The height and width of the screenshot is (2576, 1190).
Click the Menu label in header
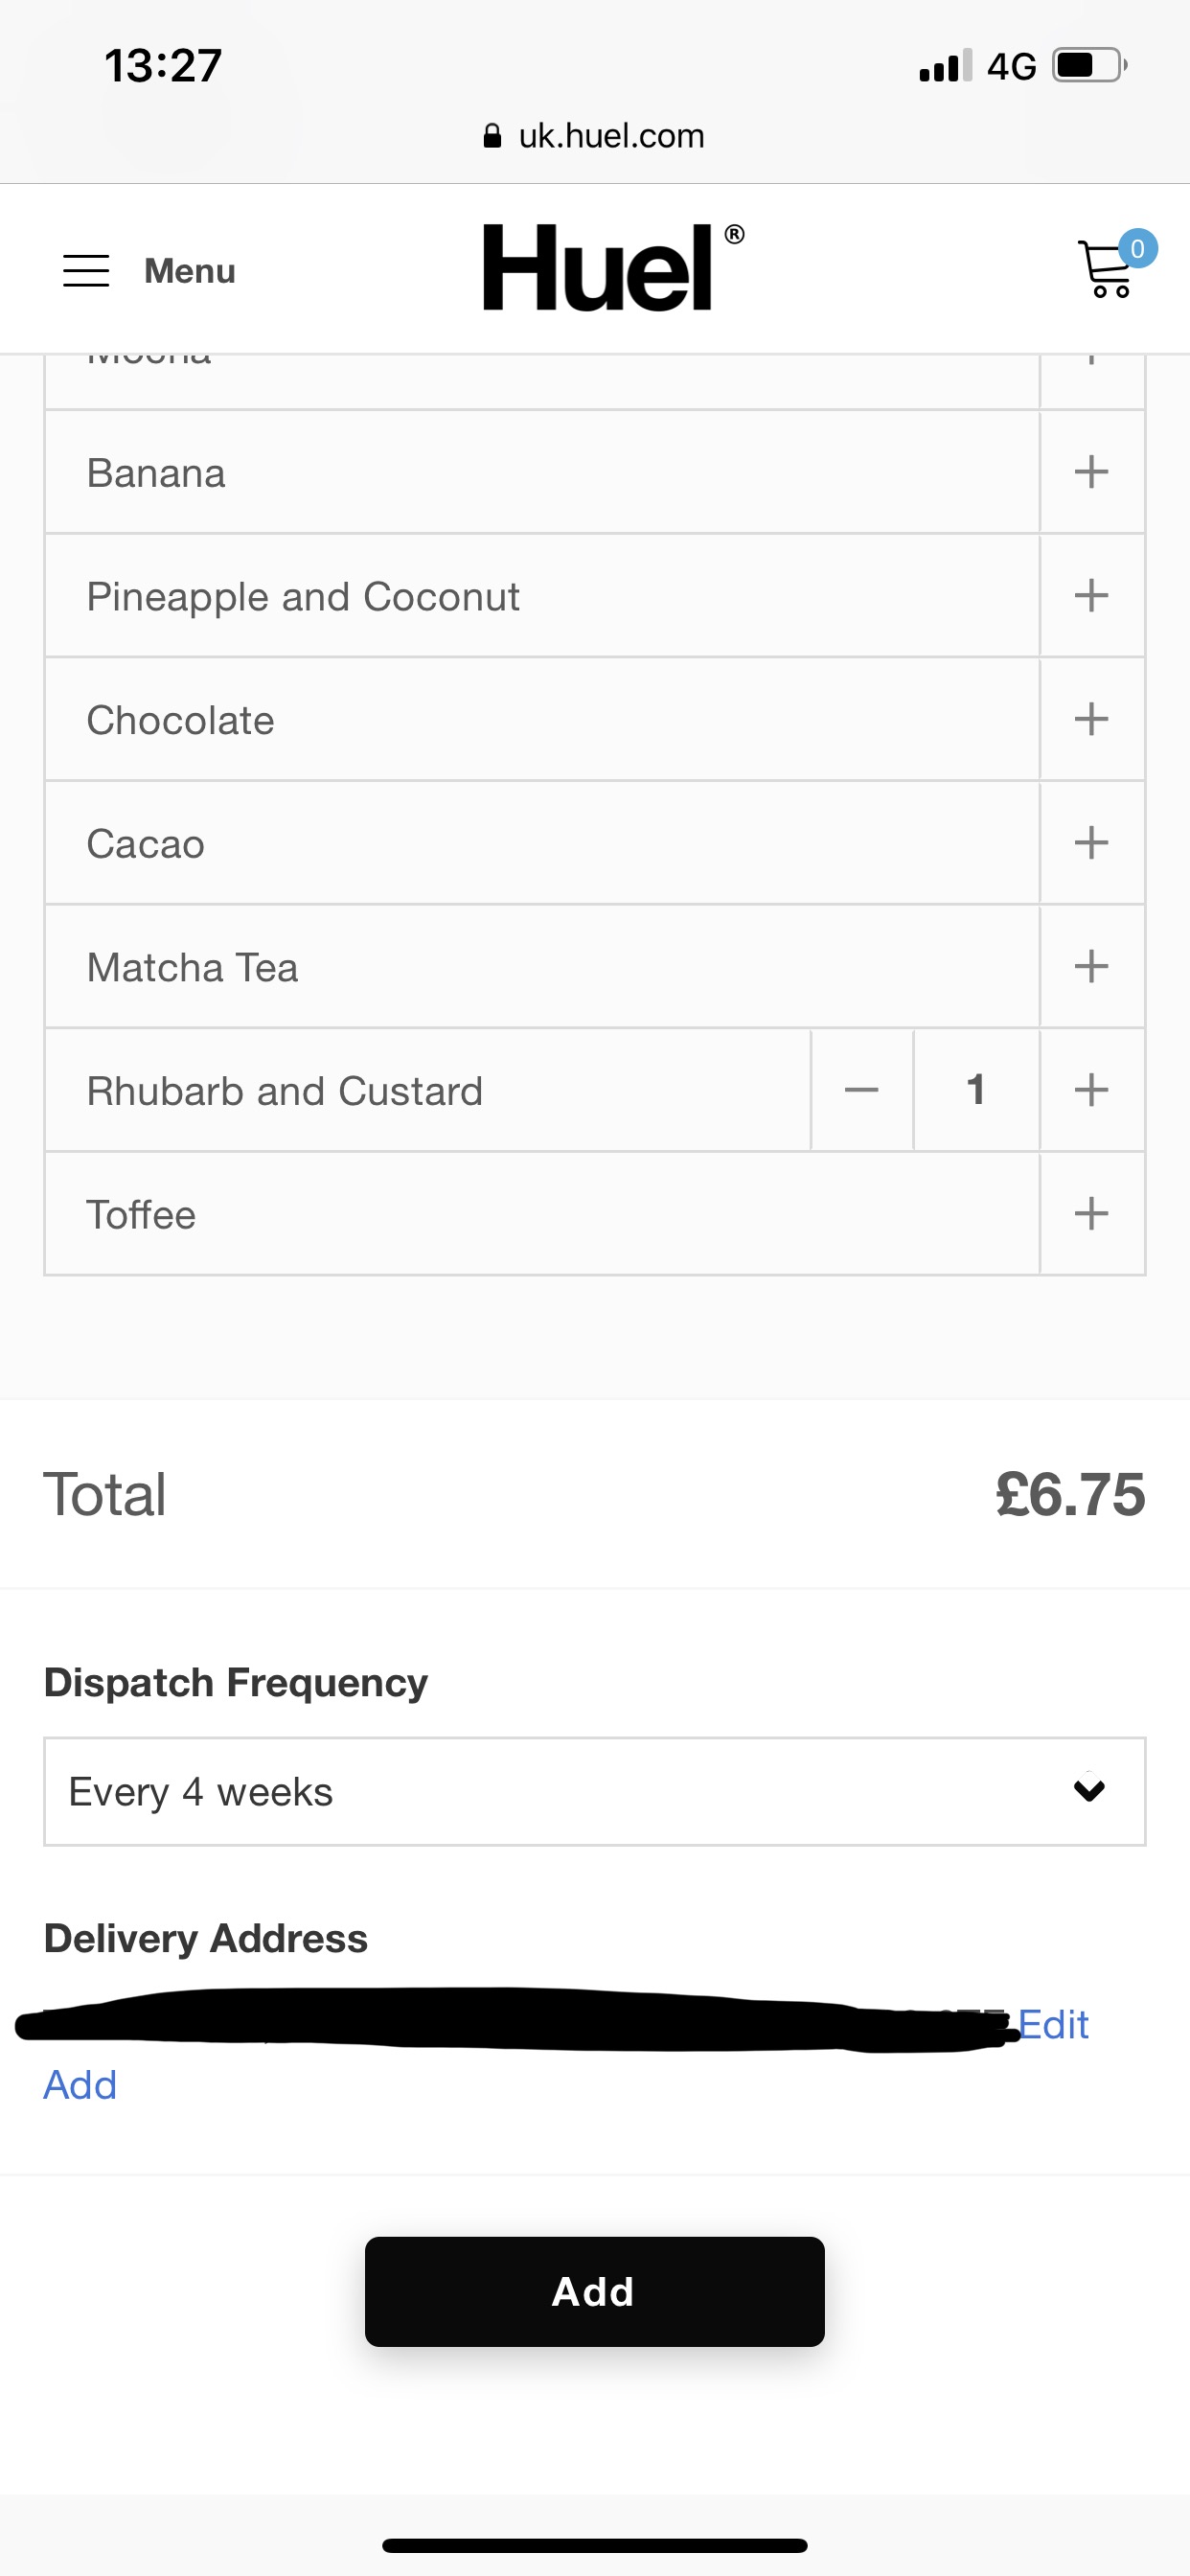point(190,271)
